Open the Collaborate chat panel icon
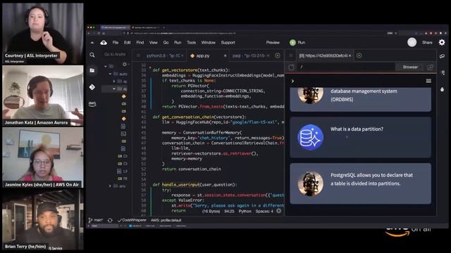 443,56
